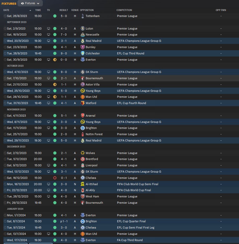Click Man Utd badge on 28/10/2023 row

[83, 97]
